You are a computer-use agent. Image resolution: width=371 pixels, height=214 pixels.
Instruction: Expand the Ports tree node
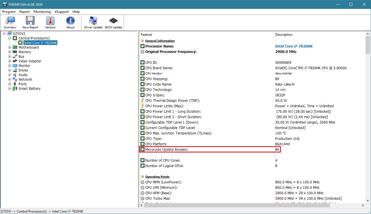pos(9,84)
